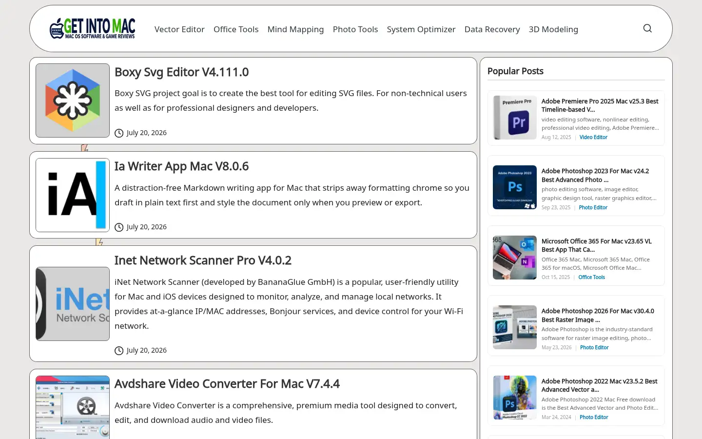The width and height of the screenshot is (702, 439).
Task: Open the Vector Editor menu
Action: pyautogui.click(x=179, y=29)
